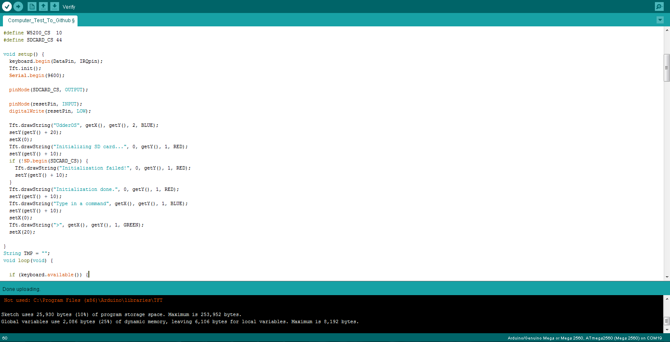This screenshot has width=670, height=342.
Task: Click the drawString "UdderOS" line
Action: click(x=84, y=125)
